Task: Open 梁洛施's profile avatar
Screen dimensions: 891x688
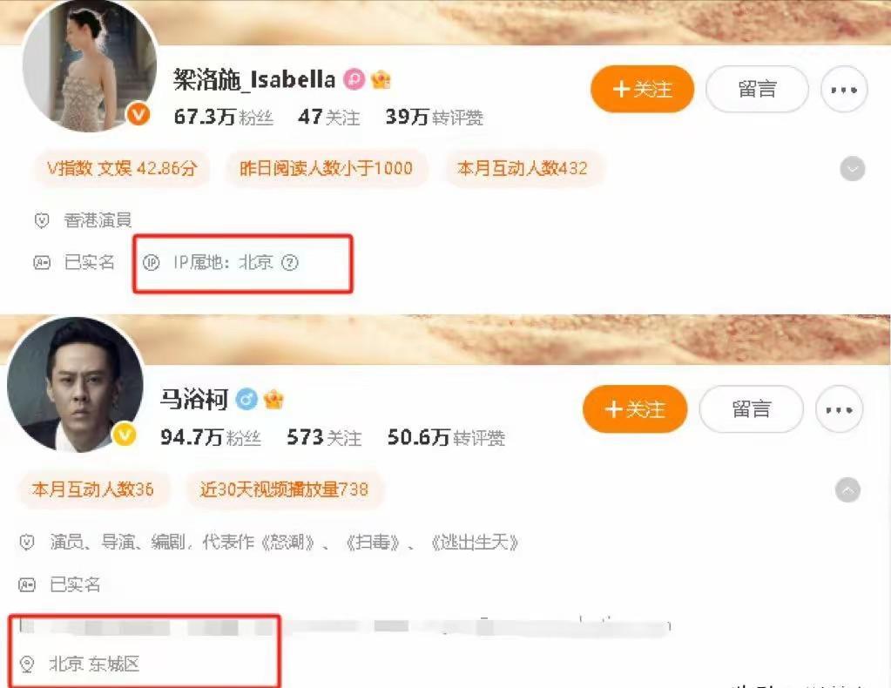Action: (x=89, y=65)
